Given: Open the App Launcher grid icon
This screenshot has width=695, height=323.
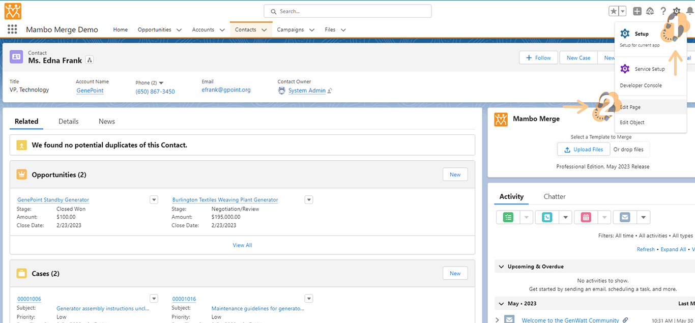Looking at the screenshot, I should 12,30.
